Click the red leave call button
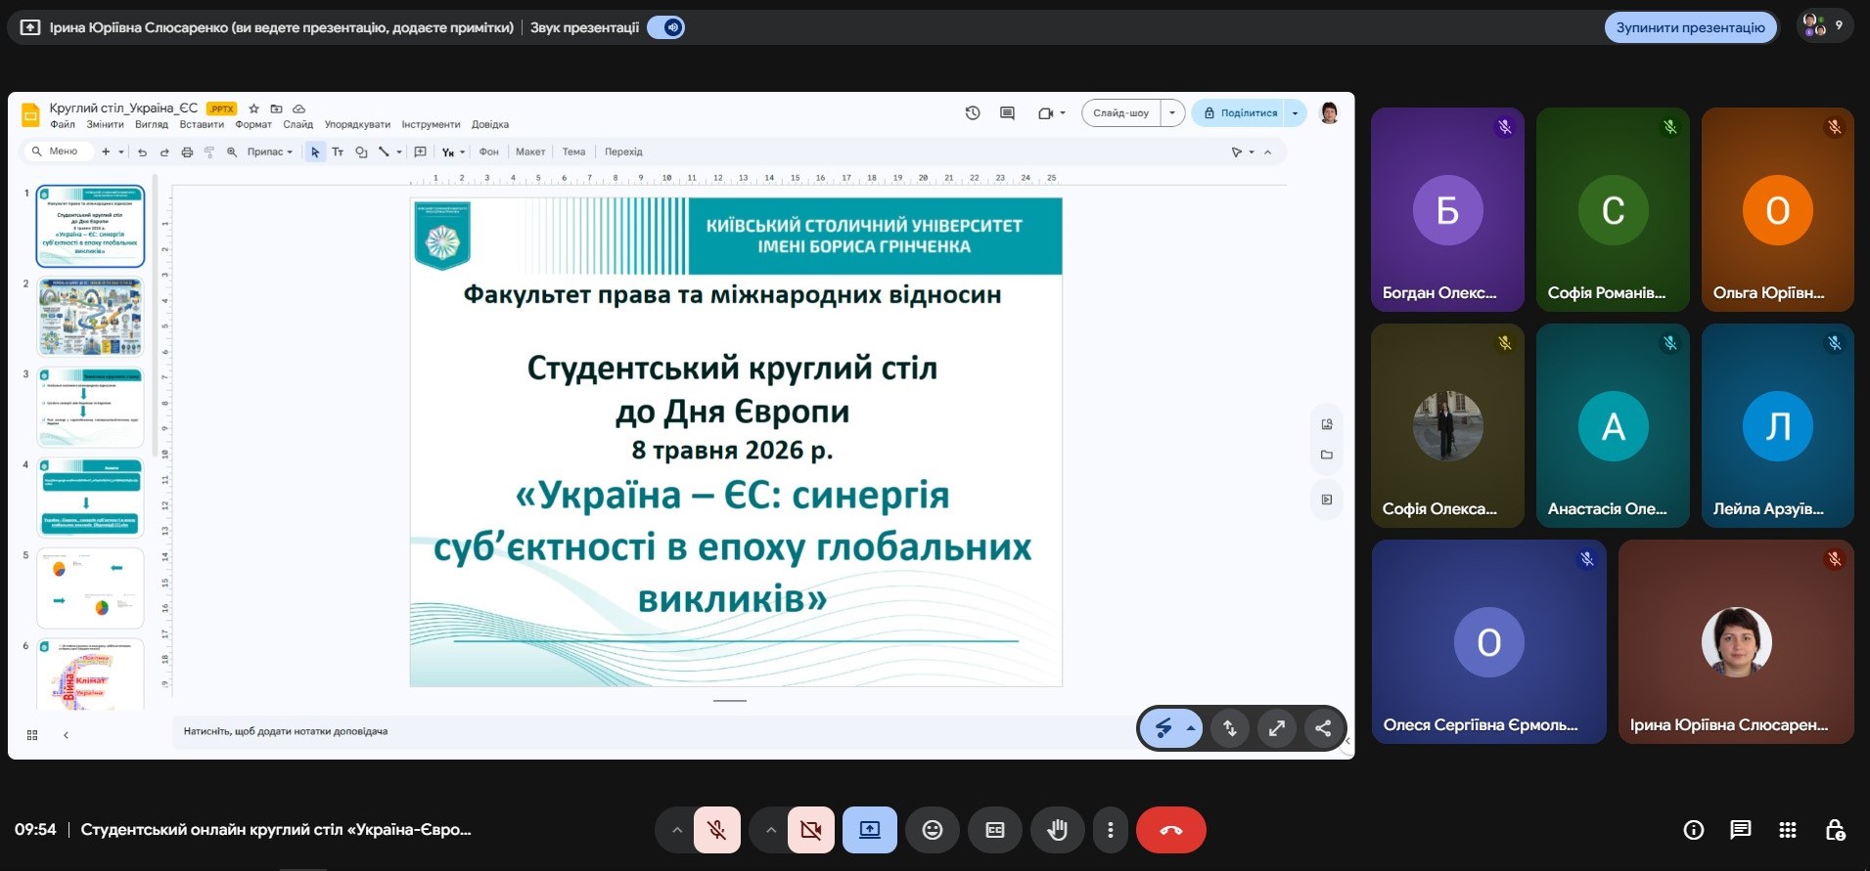 tap(1170, 830)
